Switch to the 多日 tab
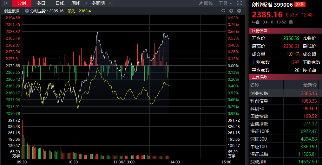 coord(41,3)
